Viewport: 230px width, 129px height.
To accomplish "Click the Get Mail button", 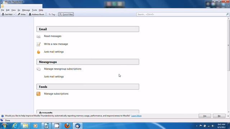I will (7, 14).
